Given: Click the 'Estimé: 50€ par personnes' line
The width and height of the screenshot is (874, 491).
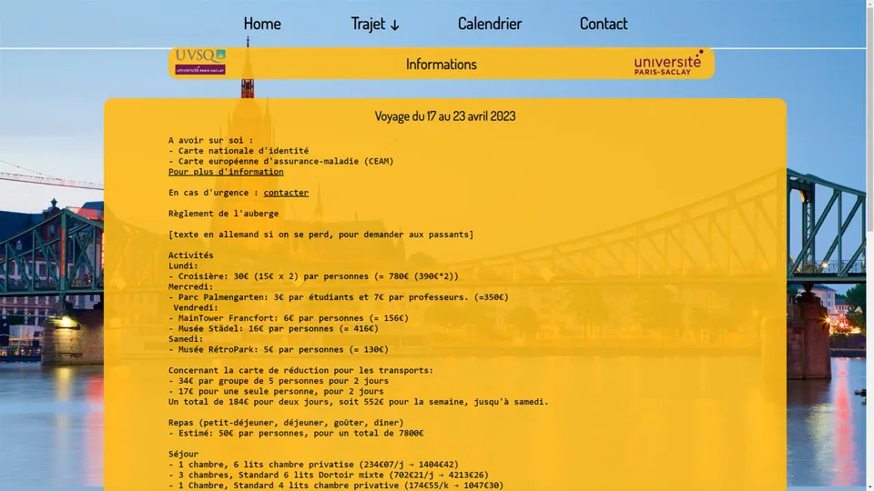Looking at the screenshot, I should (x=296, y=433).
